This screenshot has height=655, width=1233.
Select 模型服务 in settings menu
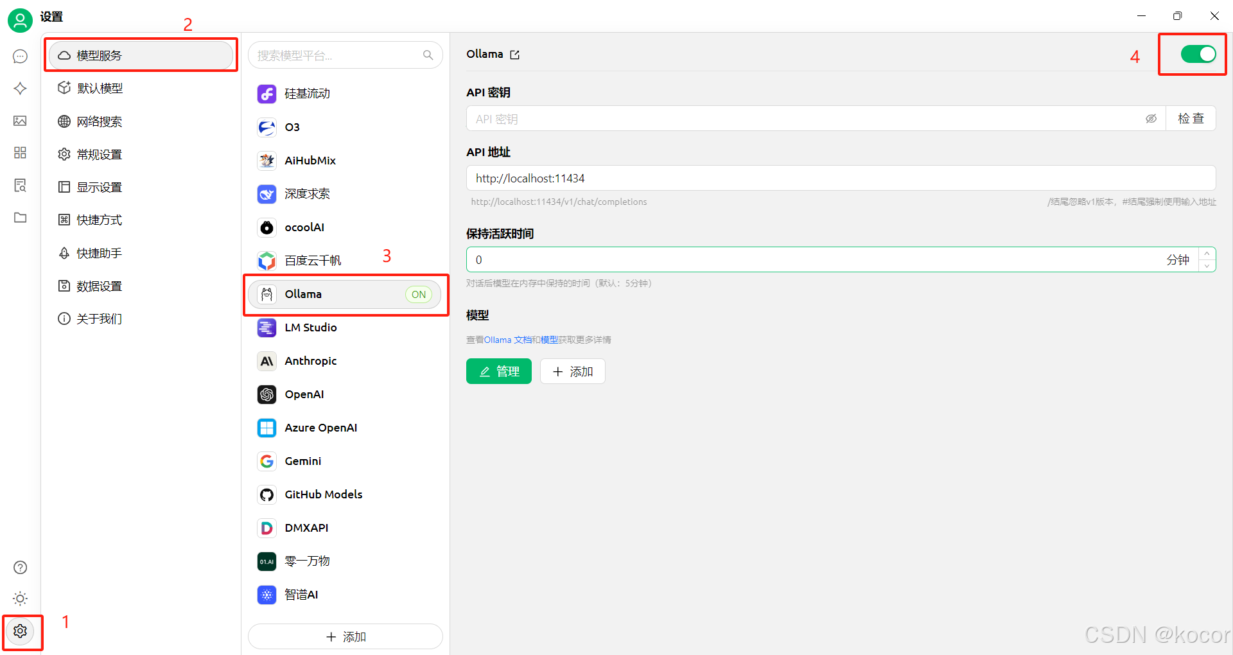click(x=141, y=56)
